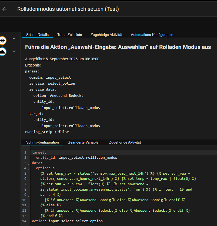Viewport: 217px width, 226px height.
Task: Go to next step with down chevron
Action: (x=14, y=51)
